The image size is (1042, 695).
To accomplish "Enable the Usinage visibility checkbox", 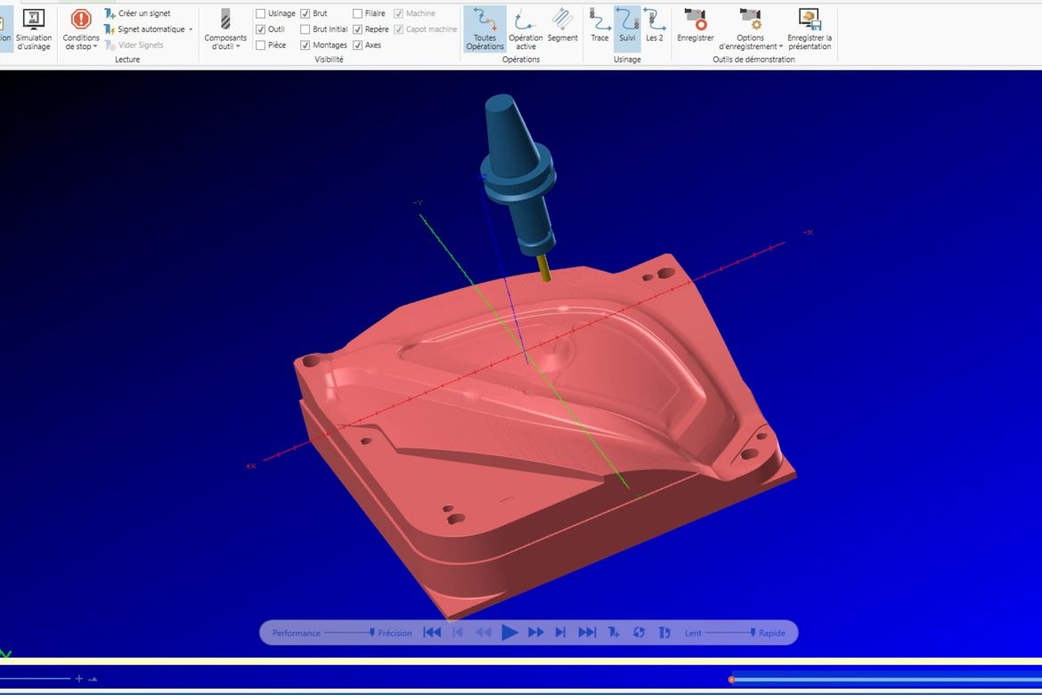I will [260, 13].
